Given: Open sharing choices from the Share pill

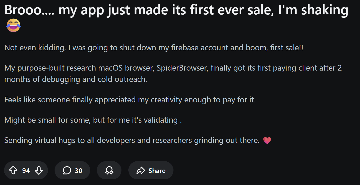Looking at the screenshot, I should [x=151, y=170].
